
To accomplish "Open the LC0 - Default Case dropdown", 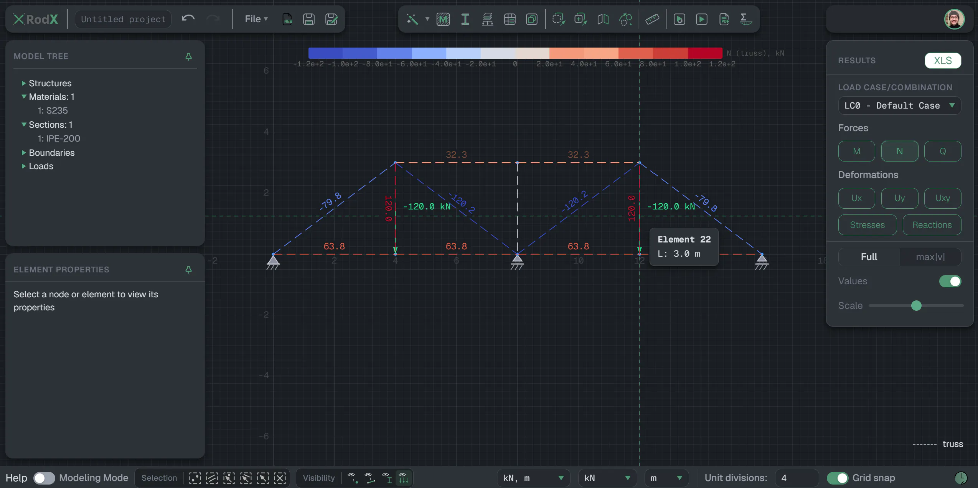I will [x=899, y=106].
